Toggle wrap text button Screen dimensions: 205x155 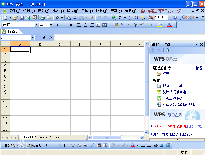pos(98,25)
